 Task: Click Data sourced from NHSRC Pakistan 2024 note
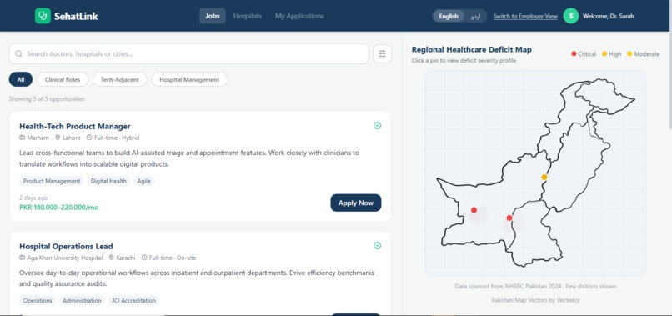pos(535,287)
